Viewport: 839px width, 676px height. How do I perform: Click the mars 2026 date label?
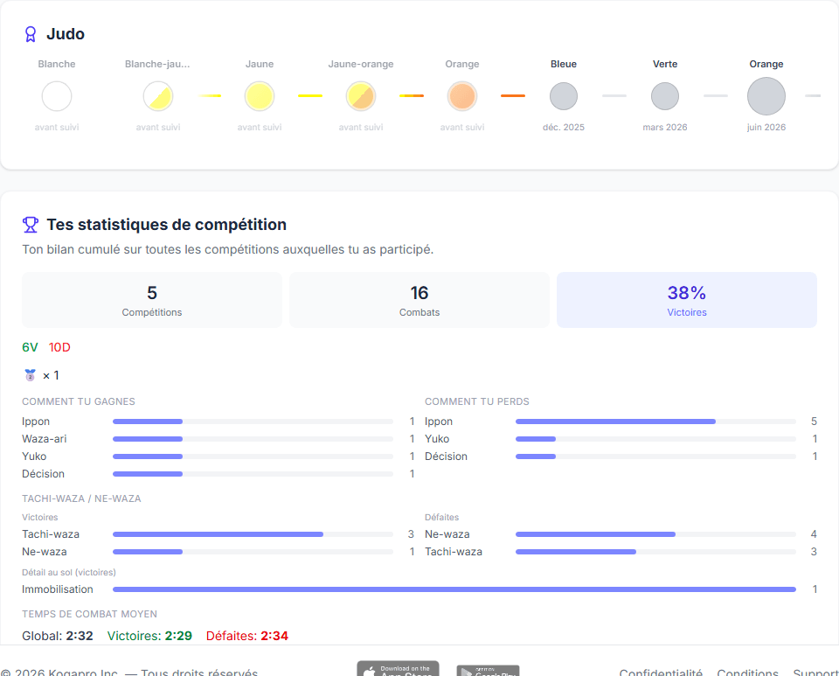tap(665, 128)
